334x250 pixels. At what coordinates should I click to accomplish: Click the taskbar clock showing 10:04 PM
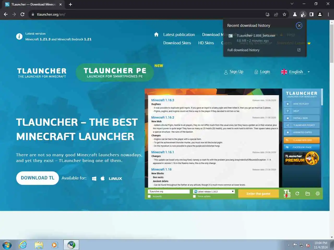tap(321, 245)
